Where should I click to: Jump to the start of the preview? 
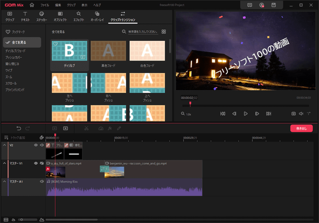click(222, 114)
